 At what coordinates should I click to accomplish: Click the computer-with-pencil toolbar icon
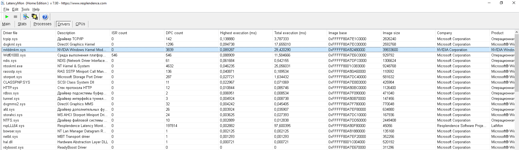pos(26,17)
